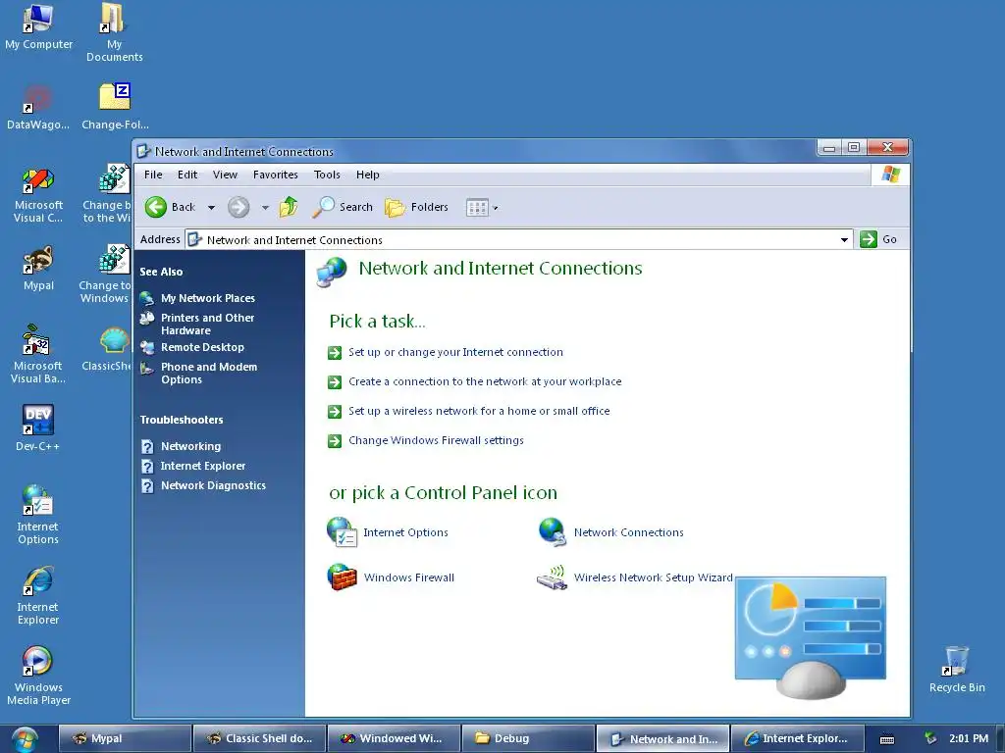Open the Views dropdown arrow
1005x753 pixels.
(496, 208)
